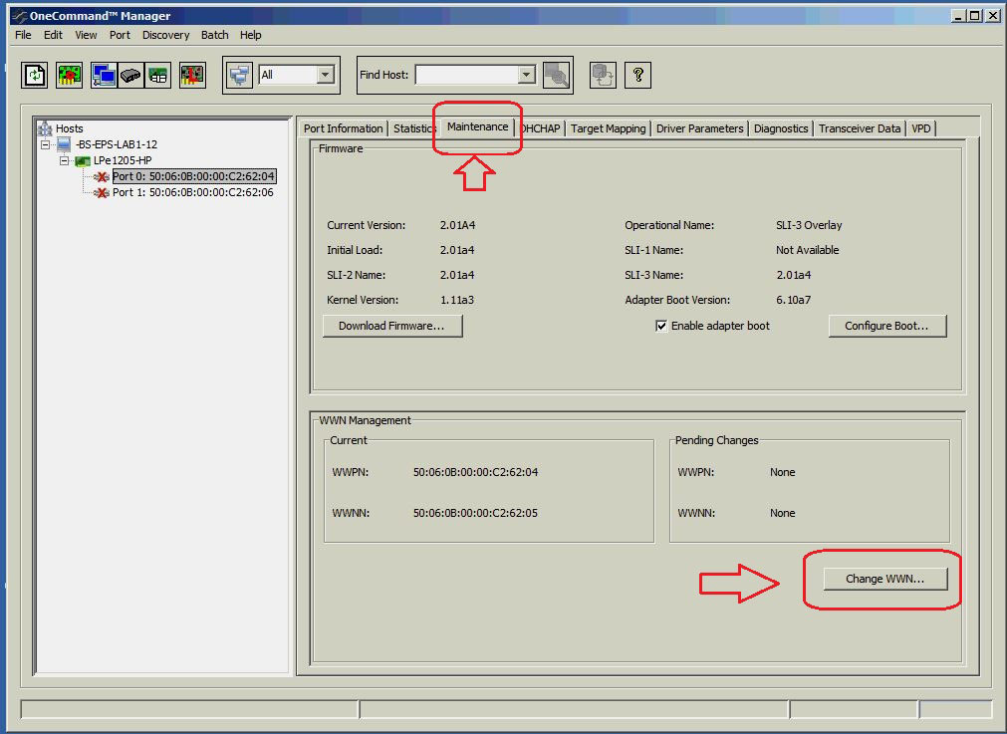Click the Port 0 red X icon
The image size is (1007, 734).
click(x=101, y=176)
